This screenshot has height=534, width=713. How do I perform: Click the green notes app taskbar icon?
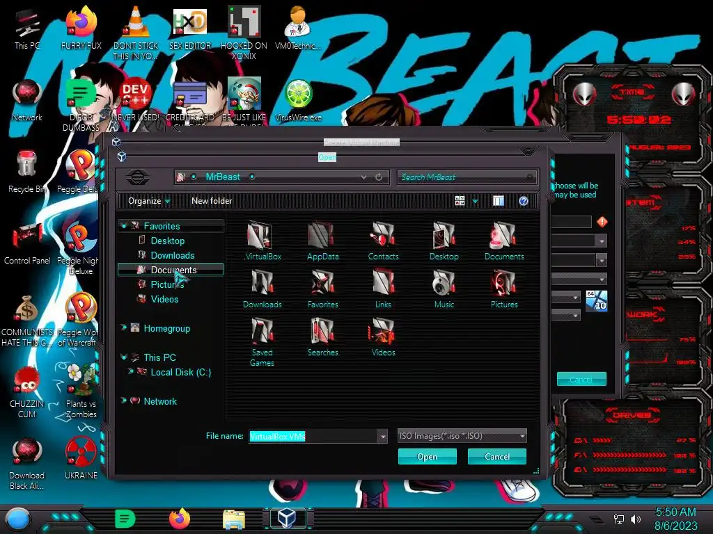click(x=125, y=519)
